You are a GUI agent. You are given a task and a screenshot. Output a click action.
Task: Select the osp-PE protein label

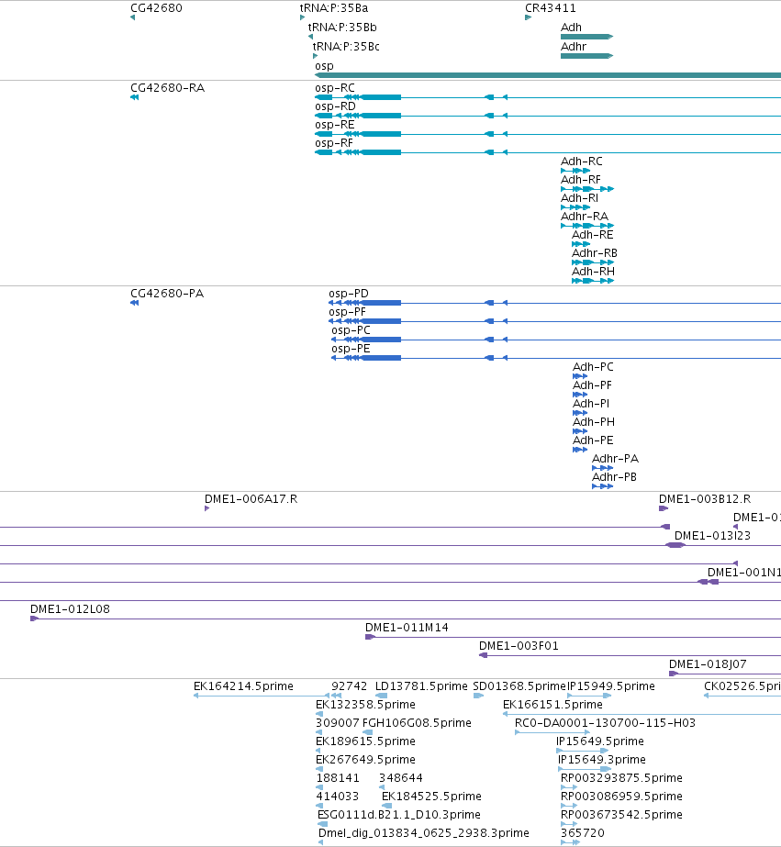click(351, 349)
